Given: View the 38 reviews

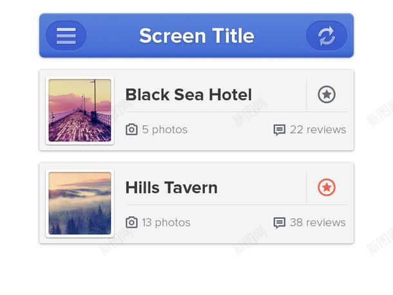Looking at the screenshot, I should tap(318, 223).
